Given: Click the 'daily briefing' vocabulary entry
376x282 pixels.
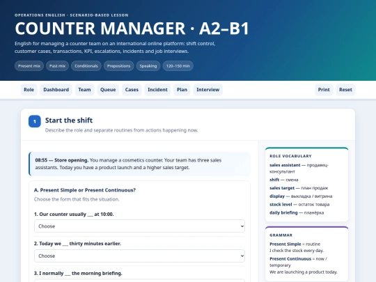Looking at the screenshot, I should coord(297,212).
